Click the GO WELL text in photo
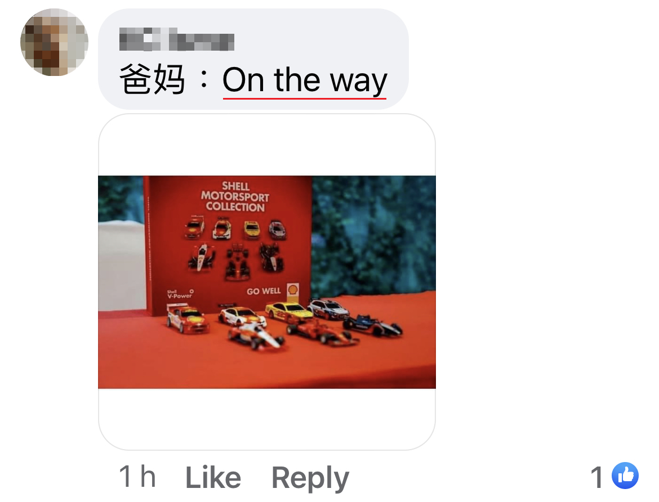Screen dimensions: 659x502 point(264,291)
